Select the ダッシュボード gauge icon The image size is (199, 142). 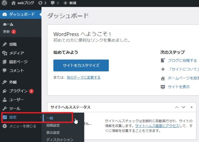[x=5, y=14]
